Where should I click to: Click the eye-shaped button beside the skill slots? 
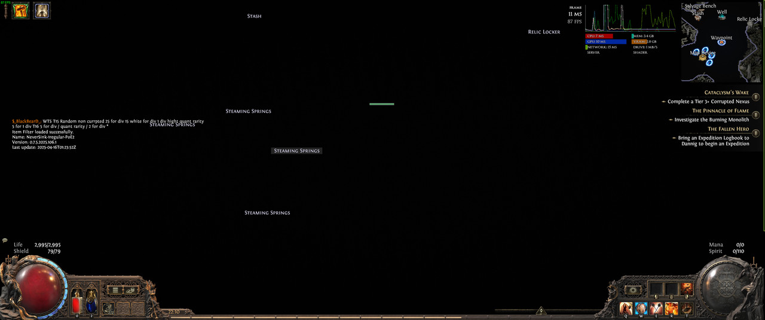pos(634,289)
